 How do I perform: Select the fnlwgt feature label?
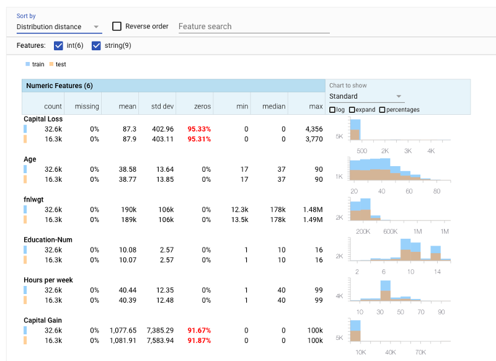[x=35, y=199]
